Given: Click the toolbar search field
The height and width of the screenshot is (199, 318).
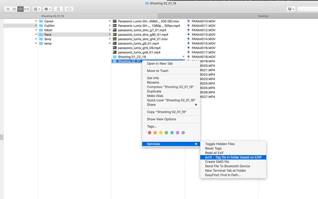Looking at the screenshot, I should [x=307, y=9].
